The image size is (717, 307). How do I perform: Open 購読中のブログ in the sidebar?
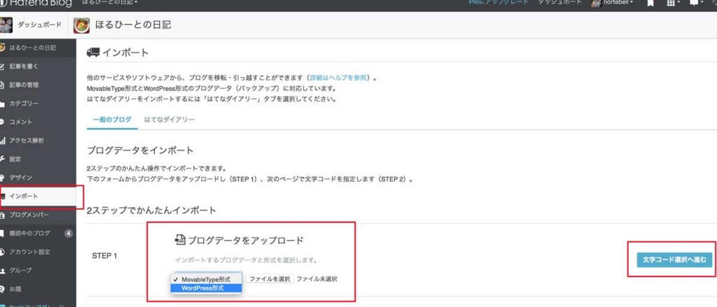tap(39, 234)
